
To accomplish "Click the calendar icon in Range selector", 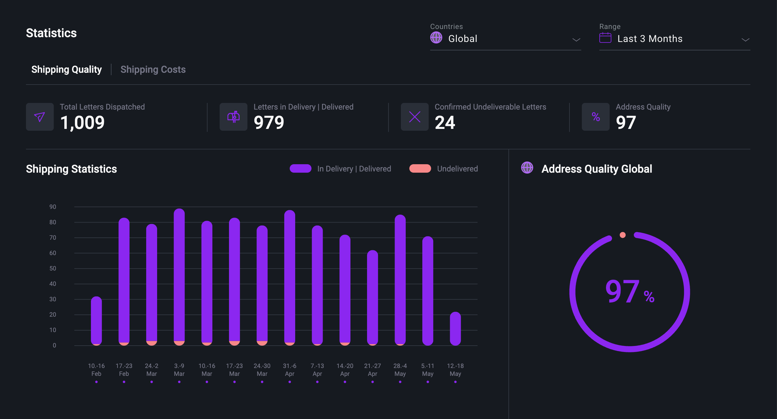I will 605,38.
